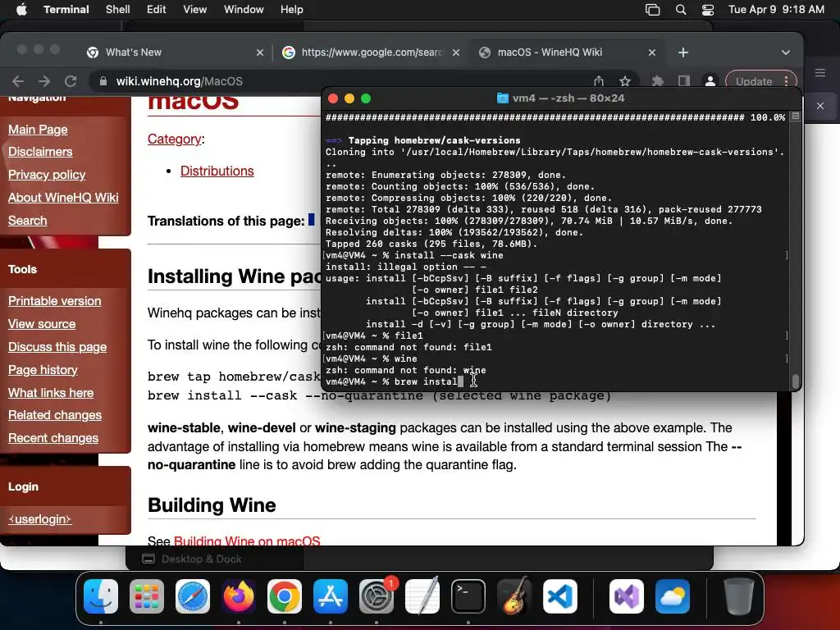Bookmark this page with the star
The width and height of the screenshot is (840, 630).
pos(624,81)
